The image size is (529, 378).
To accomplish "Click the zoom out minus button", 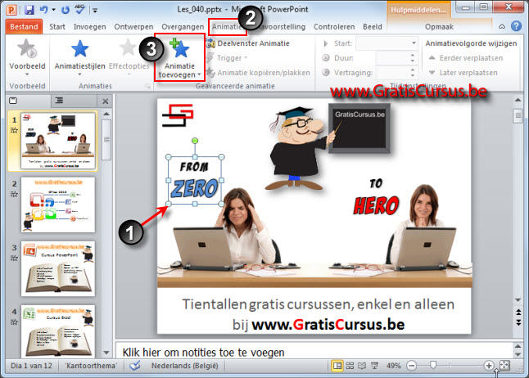I will pyautogui.click(x=411, y=366).
